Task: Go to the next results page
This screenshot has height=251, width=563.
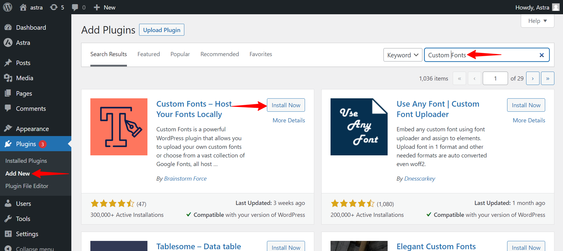Action: coord(533,78)
